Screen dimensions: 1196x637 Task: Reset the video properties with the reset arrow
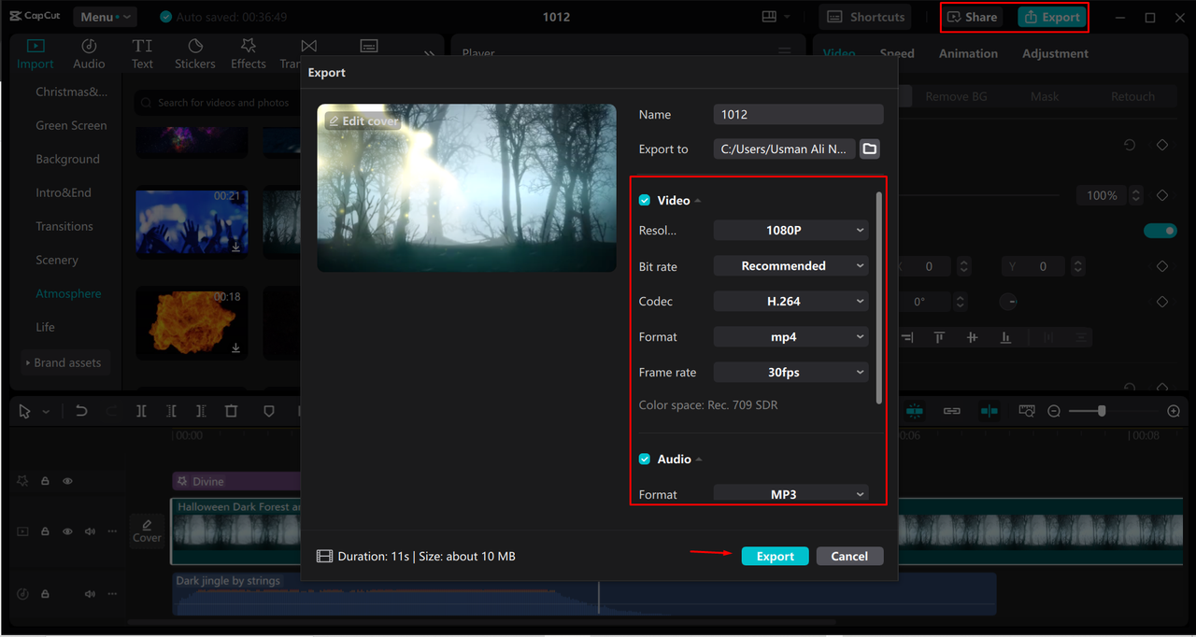pos(1130,146)
